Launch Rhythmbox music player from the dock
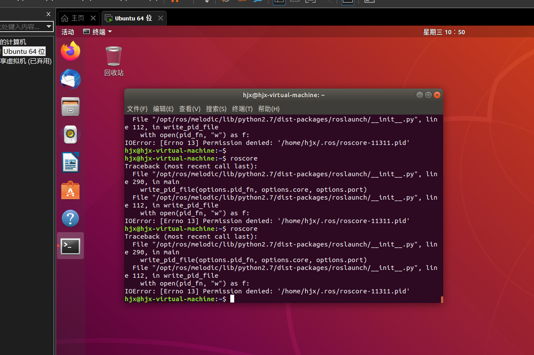The image size is (534, 355). [x=70, y=135]
